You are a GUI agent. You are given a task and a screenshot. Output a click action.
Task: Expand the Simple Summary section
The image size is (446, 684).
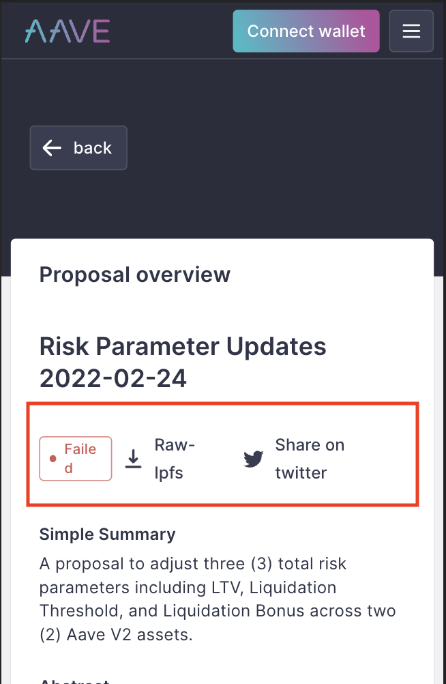coord(107,535)
